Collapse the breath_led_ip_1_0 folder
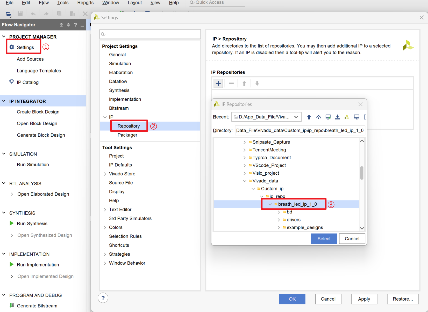Screen dimensions: 428x312 (x=270, y=204)
